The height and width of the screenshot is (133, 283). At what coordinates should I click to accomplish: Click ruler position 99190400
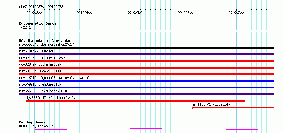click(x=85, y=13)
